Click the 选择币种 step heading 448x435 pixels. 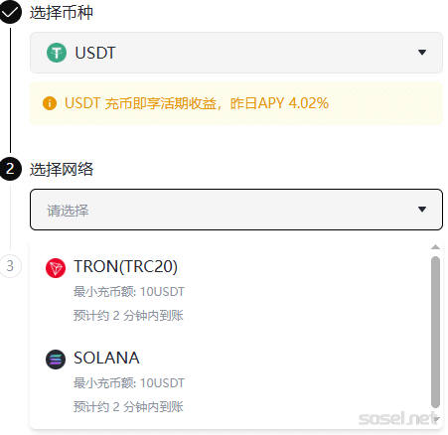pyautogui.click(x=62, y=13)
